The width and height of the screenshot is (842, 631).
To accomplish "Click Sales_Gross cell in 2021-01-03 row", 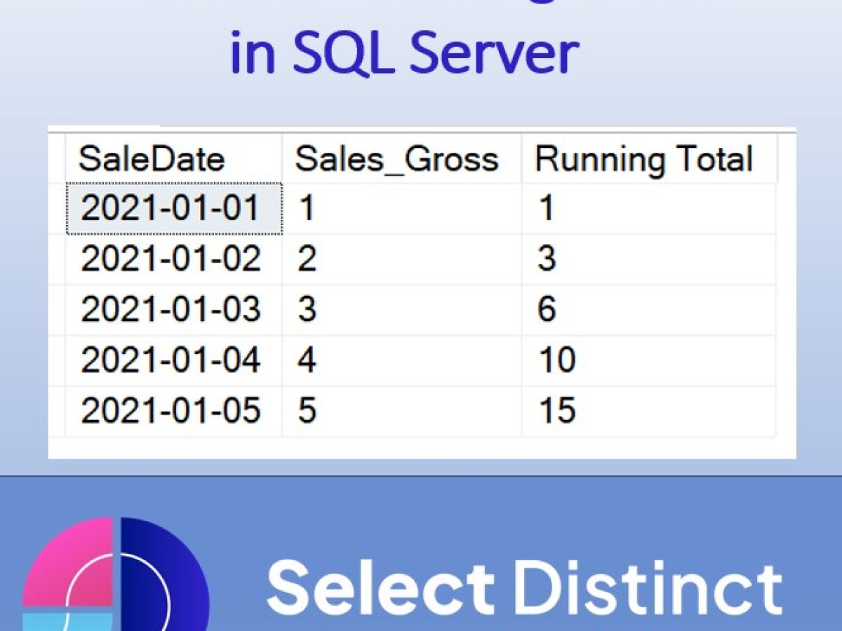I will point(401,310).
